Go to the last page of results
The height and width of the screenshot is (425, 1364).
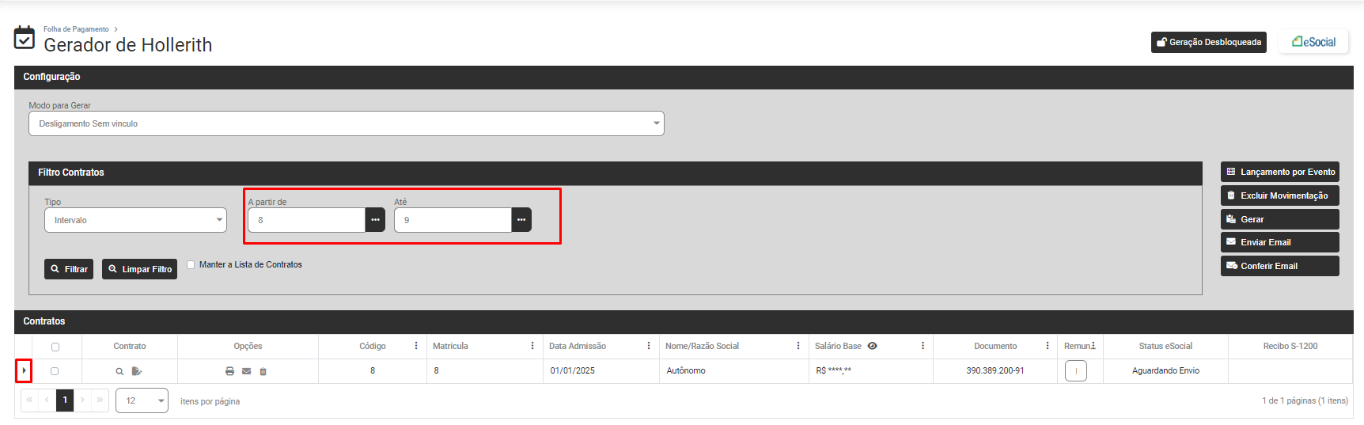(100, 400)
